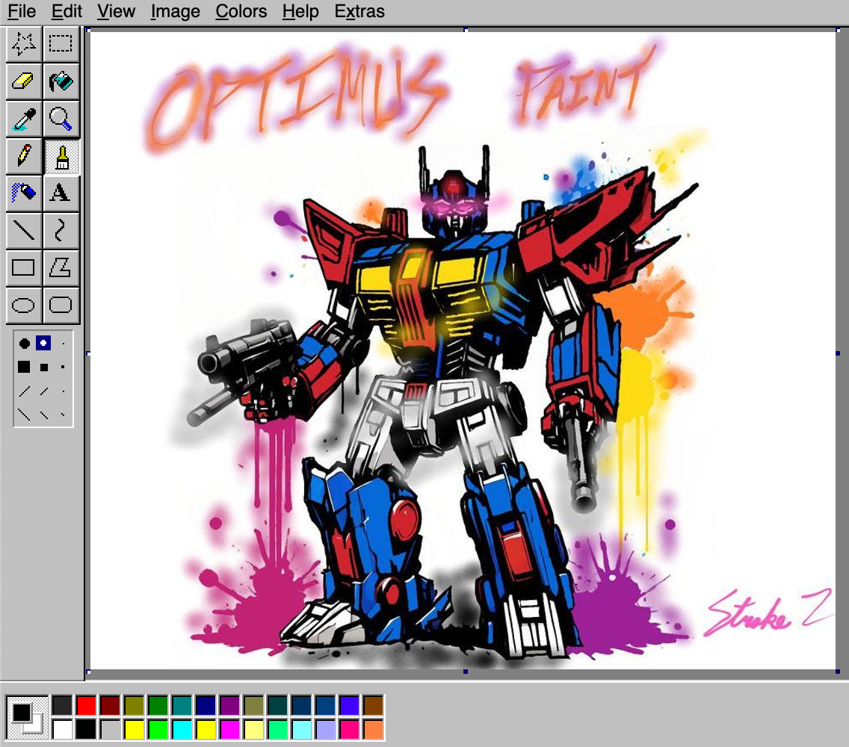Open the Colors menu
849x747 pixels.
click(x=241, y=11)
